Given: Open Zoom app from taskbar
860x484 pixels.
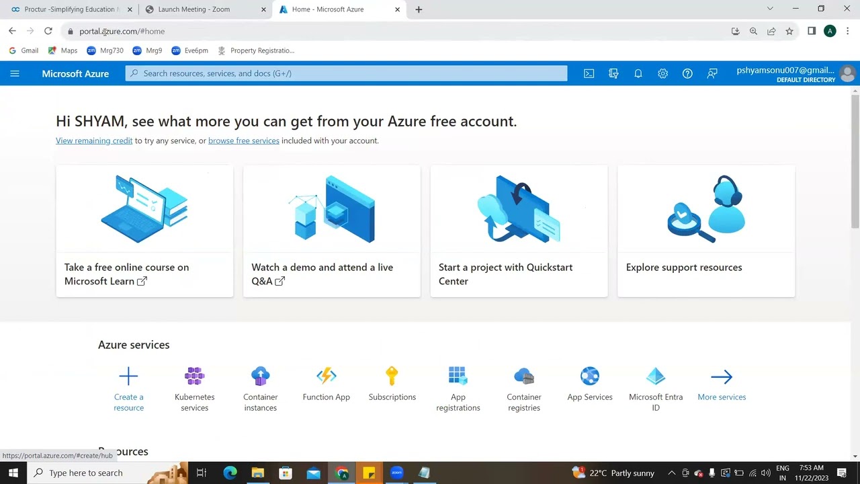Looking at the screenshot, I should [396, 473].
